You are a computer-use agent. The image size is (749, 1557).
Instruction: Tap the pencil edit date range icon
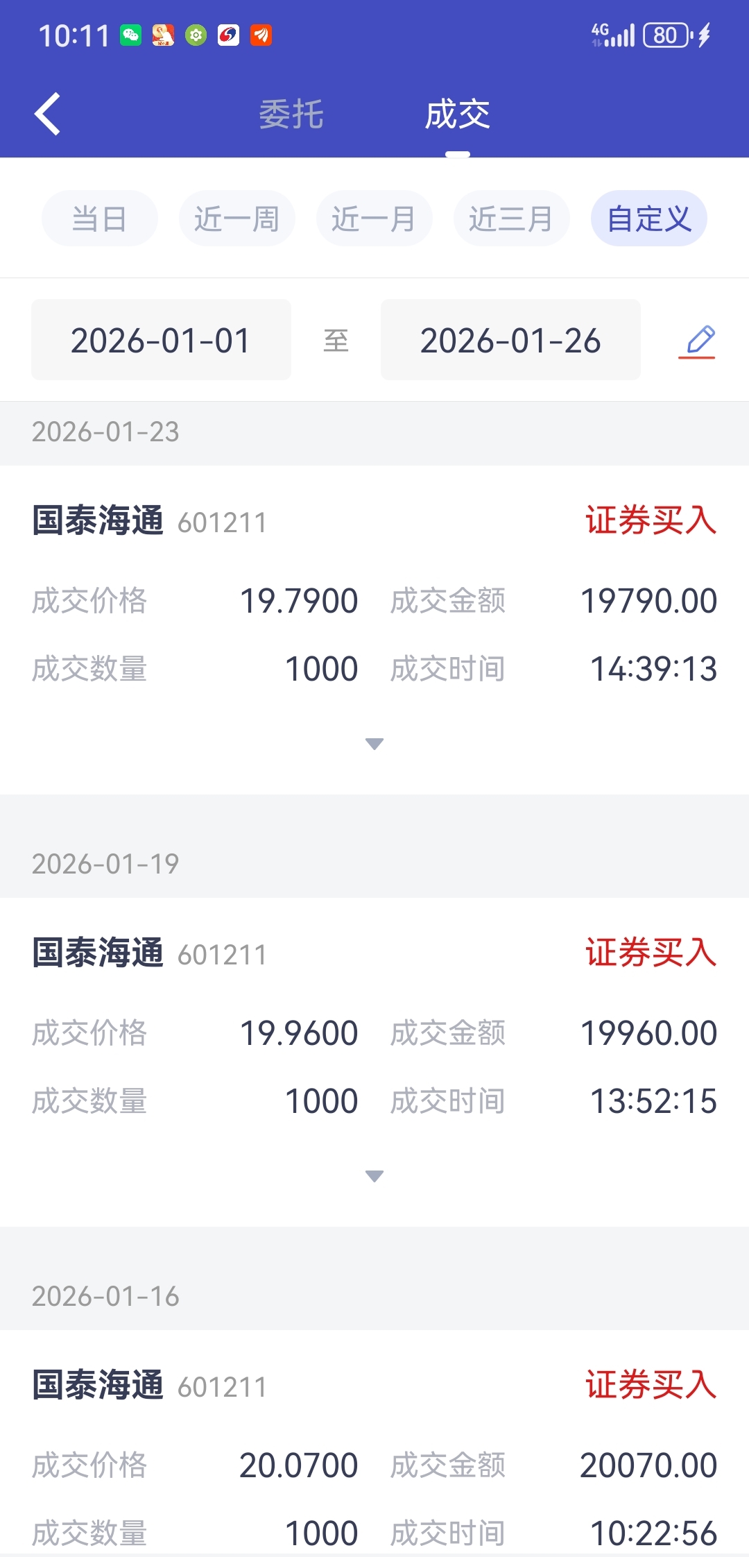point(698,341)
